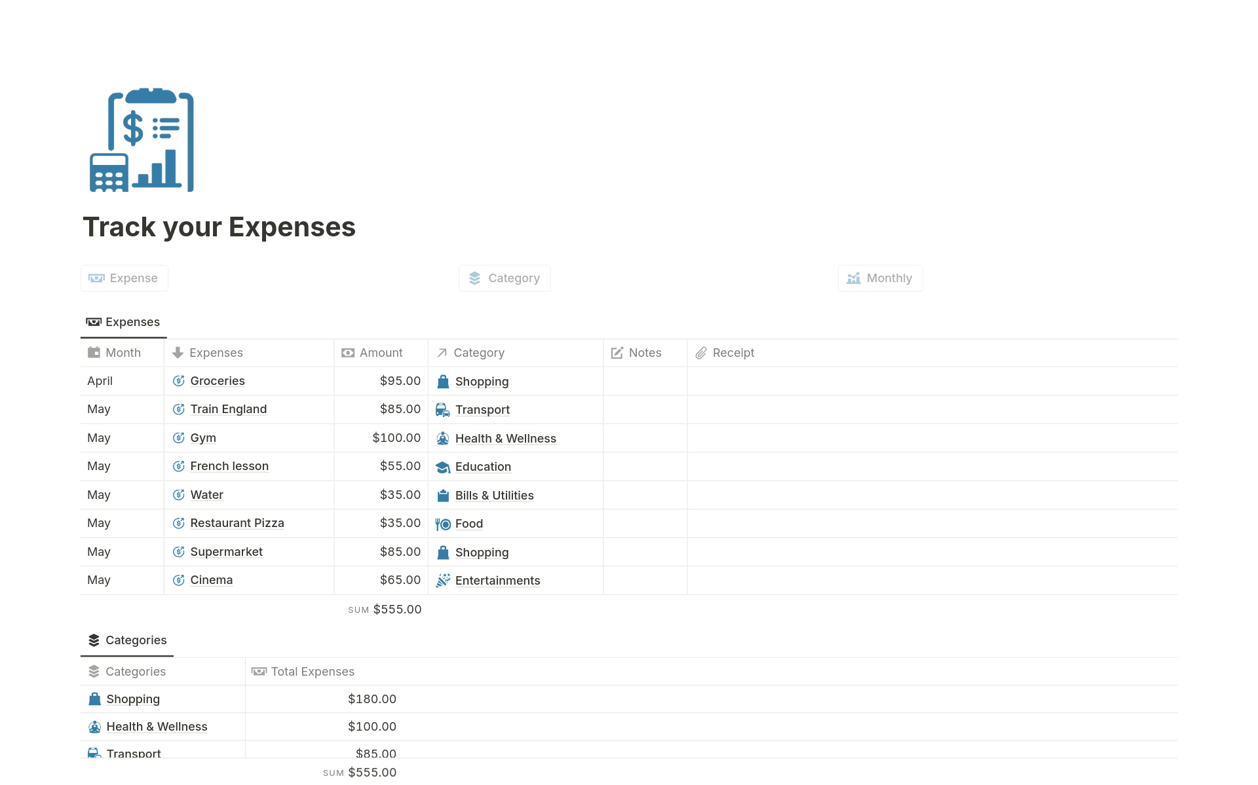Open the Expense view
Image resolution: width=1258 pixels, height=785 pixels.
tap(124, 278)
